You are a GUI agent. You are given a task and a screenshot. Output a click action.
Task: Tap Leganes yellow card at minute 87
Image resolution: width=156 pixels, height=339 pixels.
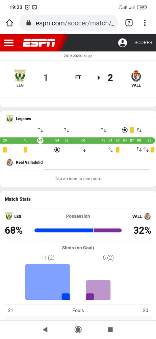click(x=132, y=130)
